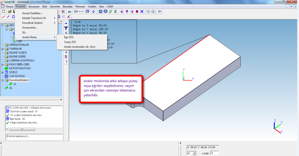Collapse the KoordinatSistemi tree node
The height and width of the screenshot is (156, 299).
2,80
